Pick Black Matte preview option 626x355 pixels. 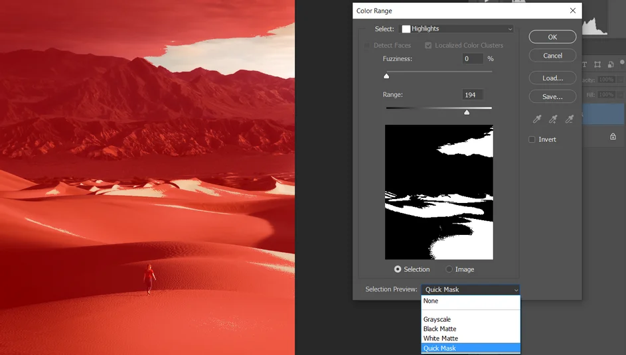point(439,329)
